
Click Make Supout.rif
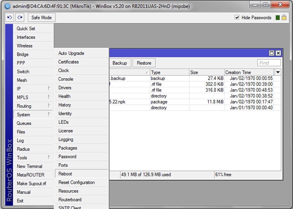[x=33, y=184]
